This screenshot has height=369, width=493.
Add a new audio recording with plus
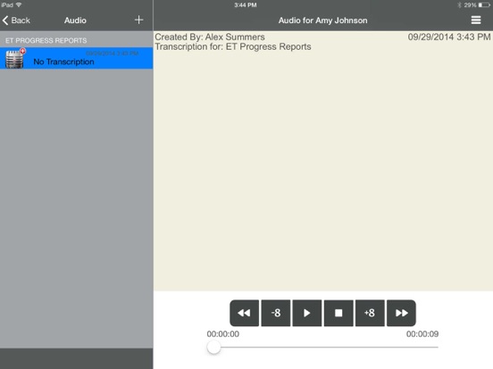click(138, 20)
